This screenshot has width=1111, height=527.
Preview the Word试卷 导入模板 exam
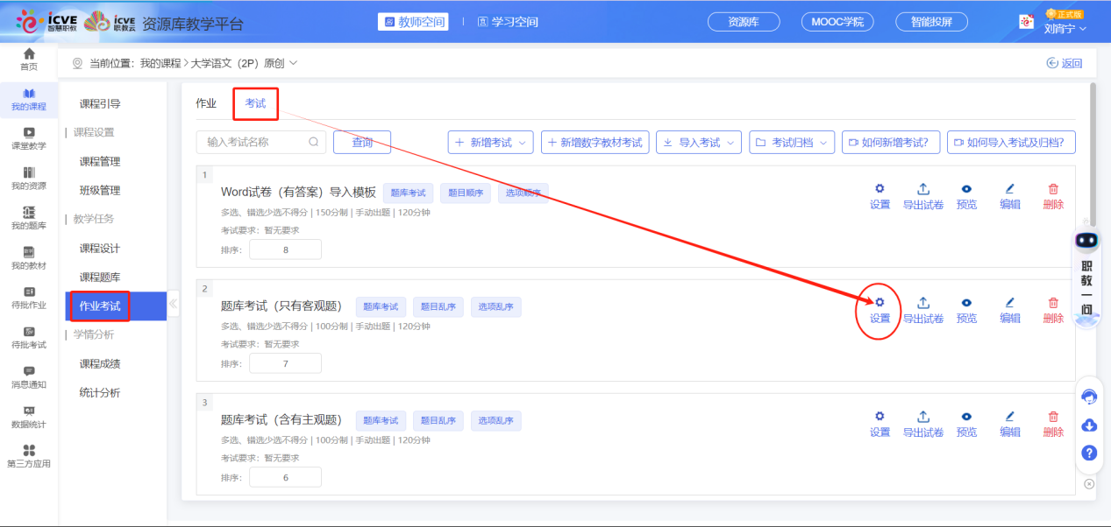coord(966,195)
